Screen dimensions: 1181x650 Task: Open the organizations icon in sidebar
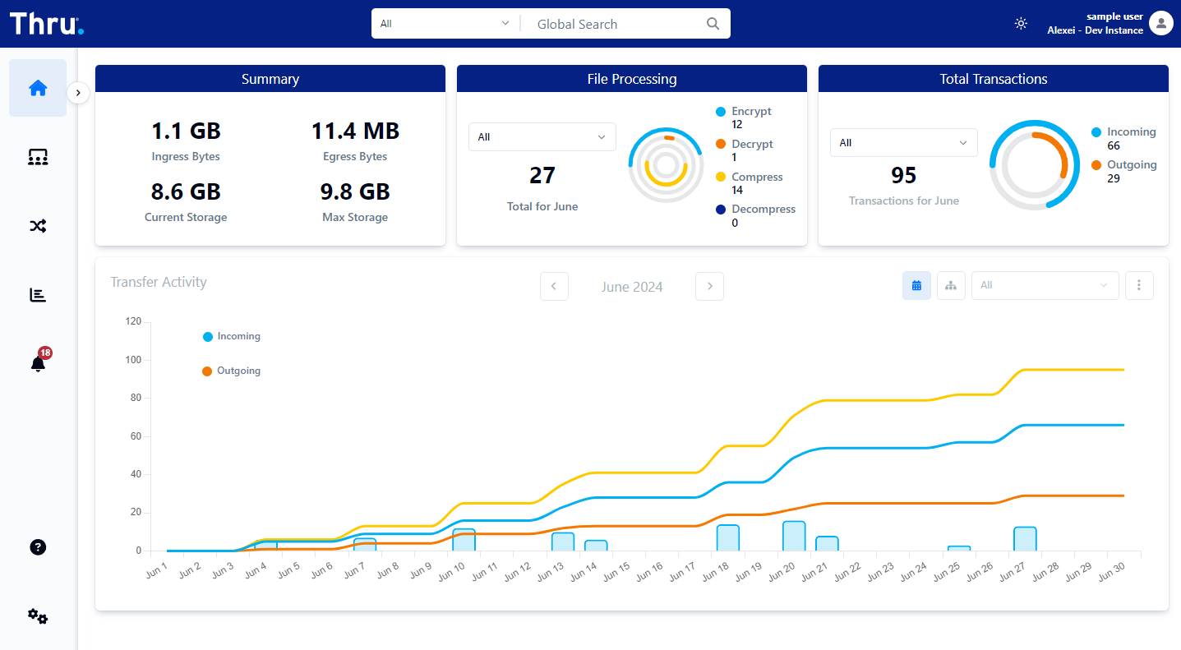tap(38, 157)
